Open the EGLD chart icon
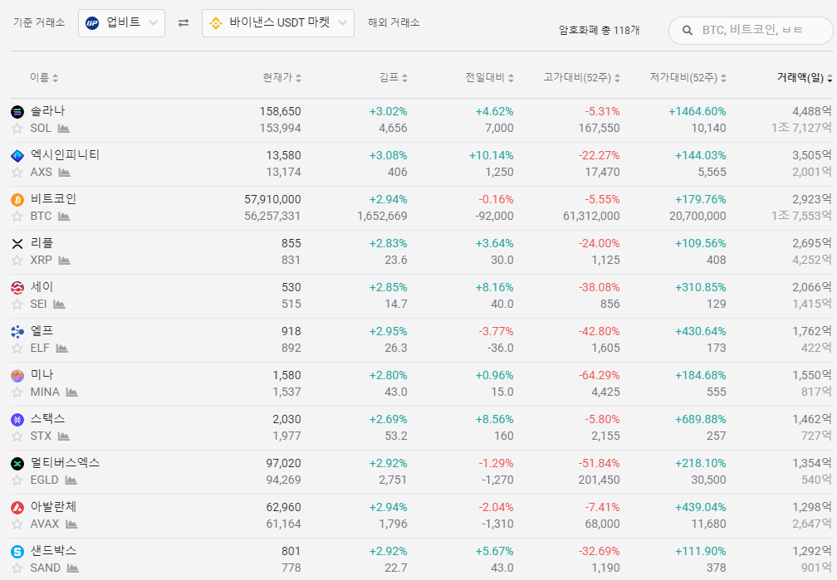The height and width of the screenshot is (580, 837). (71, 480)
